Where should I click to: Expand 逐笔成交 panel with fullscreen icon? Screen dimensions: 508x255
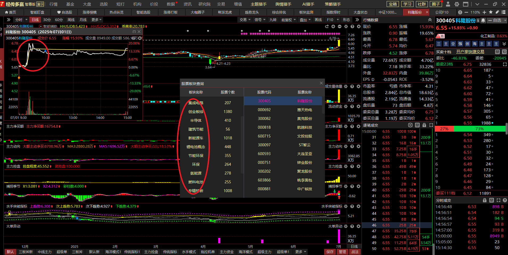[x=431, y=125]
